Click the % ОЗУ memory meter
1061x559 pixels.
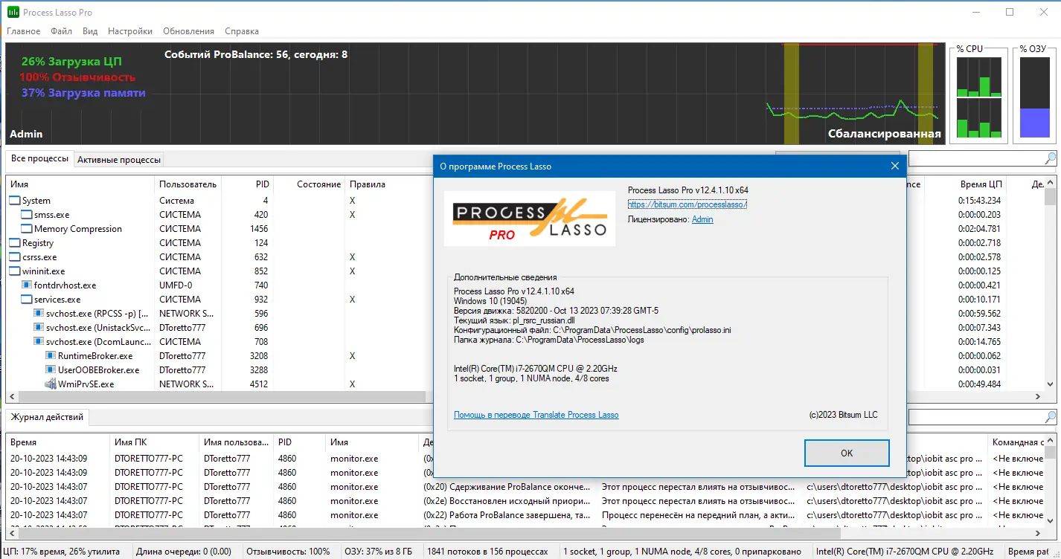(1034, 97)
